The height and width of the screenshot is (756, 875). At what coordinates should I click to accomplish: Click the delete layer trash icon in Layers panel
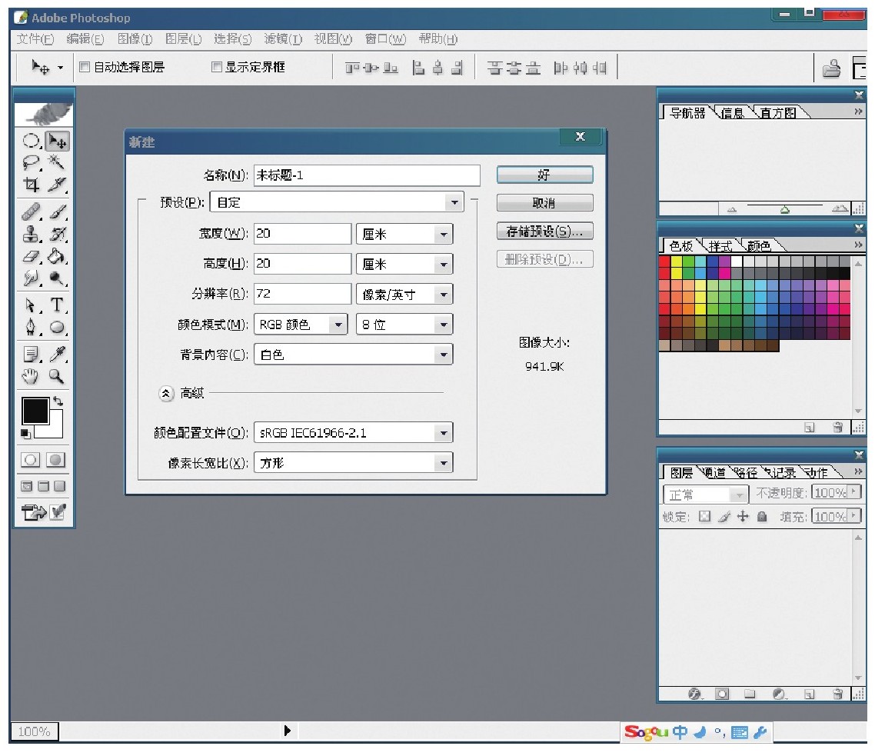click(x=837, y=694)
